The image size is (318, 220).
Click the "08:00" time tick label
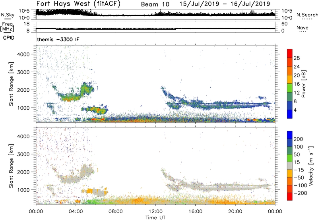(116, 212)
